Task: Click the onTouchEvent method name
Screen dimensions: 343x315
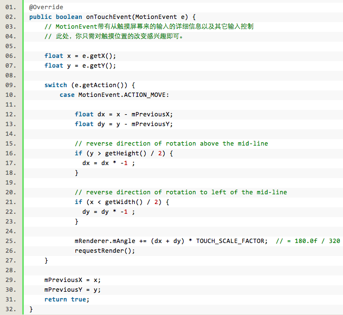Action: [x=108, y=17]
